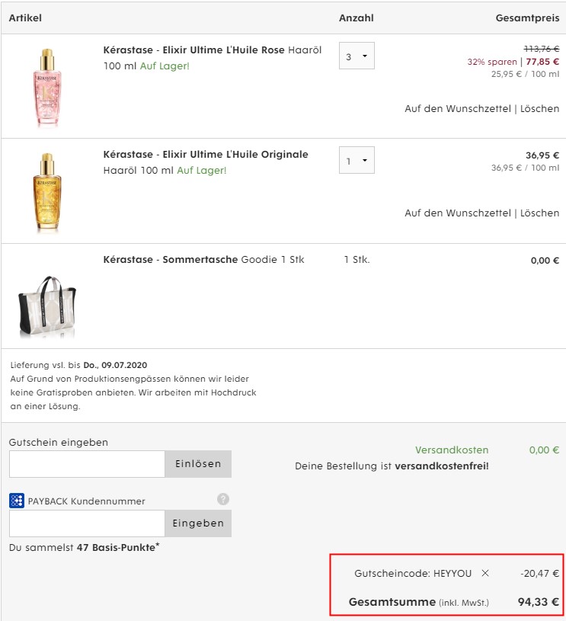Open the Kérastase Sommertasche product title

[x=171, y=259]
